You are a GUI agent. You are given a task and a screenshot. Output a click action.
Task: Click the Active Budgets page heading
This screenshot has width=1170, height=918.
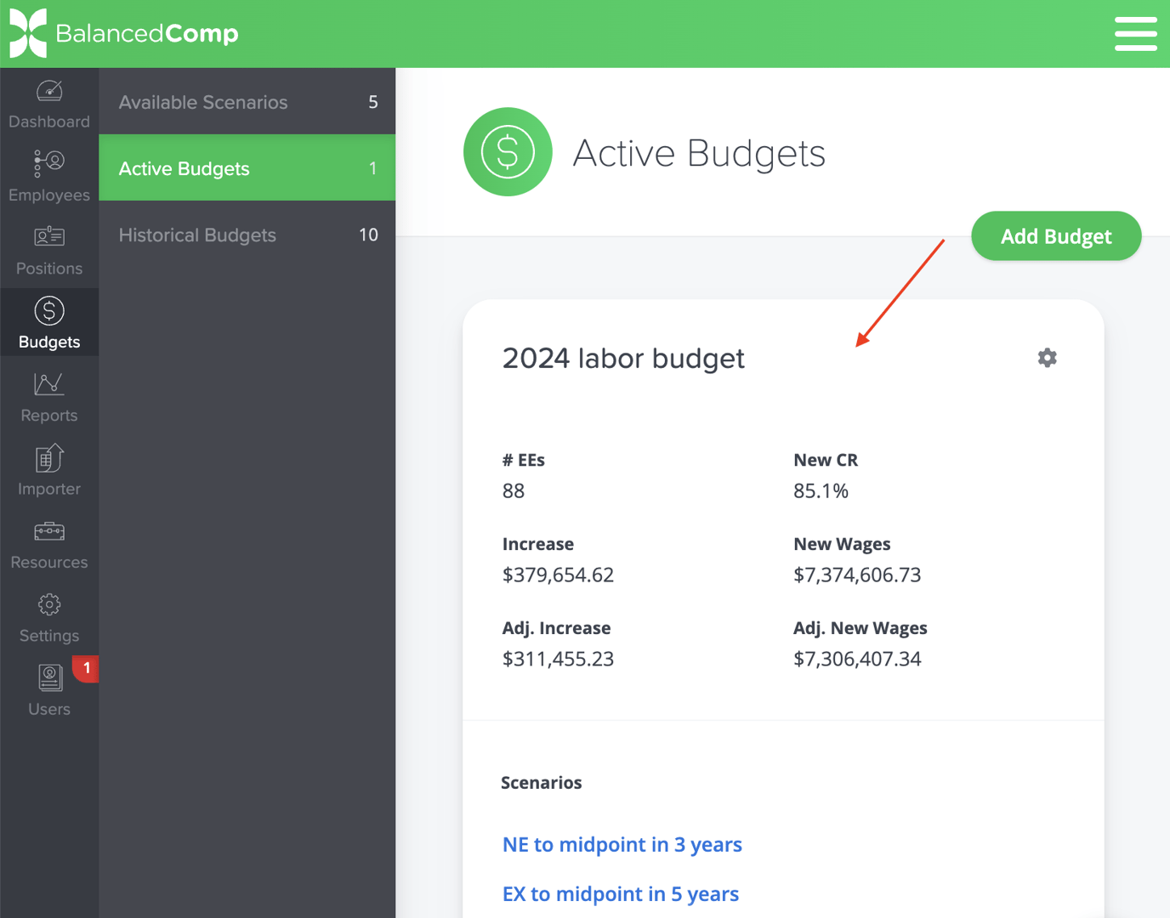[x=699, y=153]
